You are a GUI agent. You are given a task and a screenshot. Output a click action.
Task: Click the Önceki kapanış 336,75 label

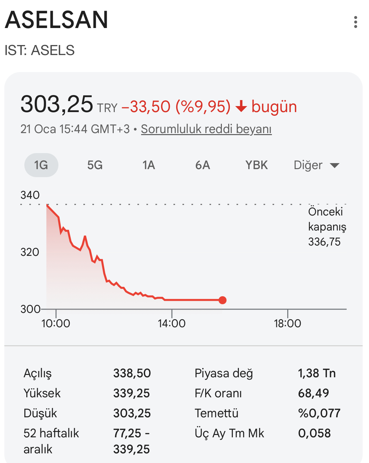(327, 227)
